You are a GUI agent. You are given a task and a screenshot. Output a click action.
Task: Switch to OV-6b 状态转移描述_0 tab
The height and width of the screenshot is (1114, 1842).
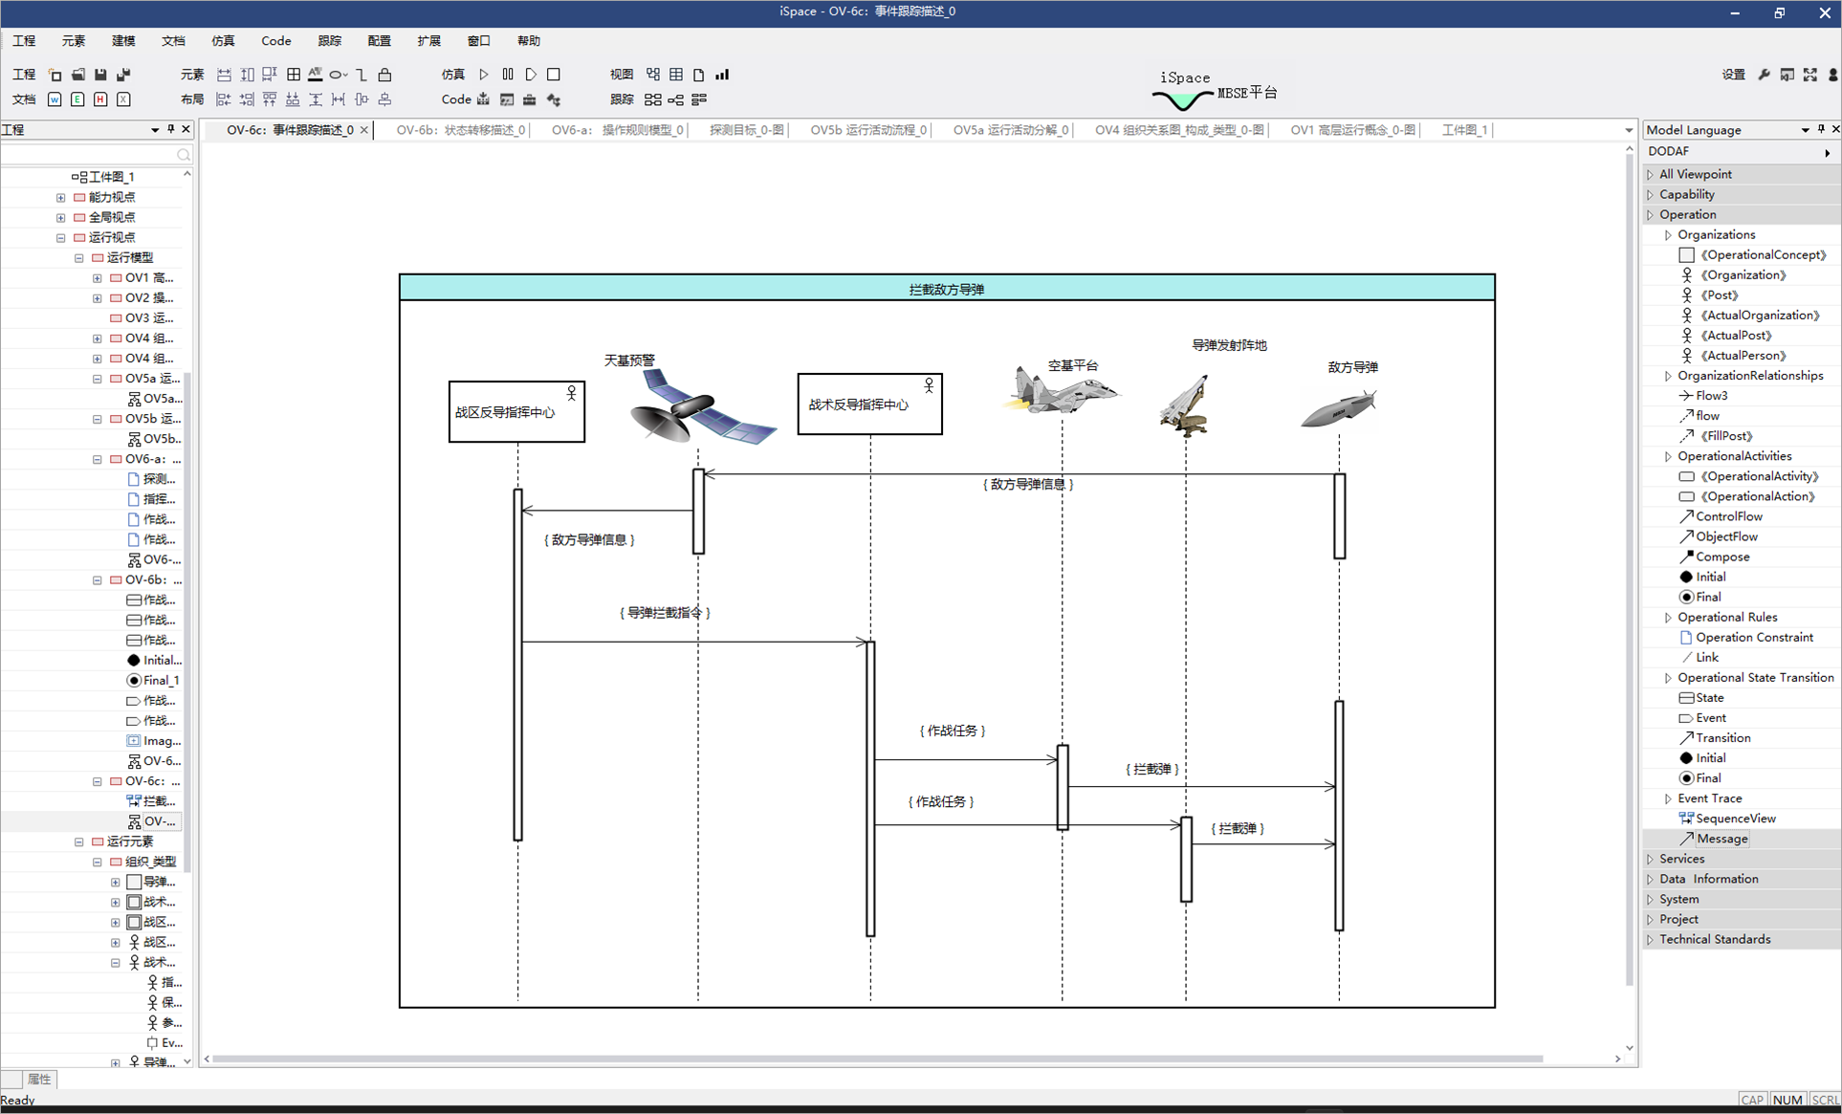[460, 130]
